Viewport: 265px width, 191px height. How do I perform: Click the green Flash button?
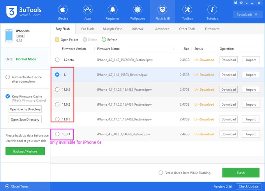[x=241, y=173]
